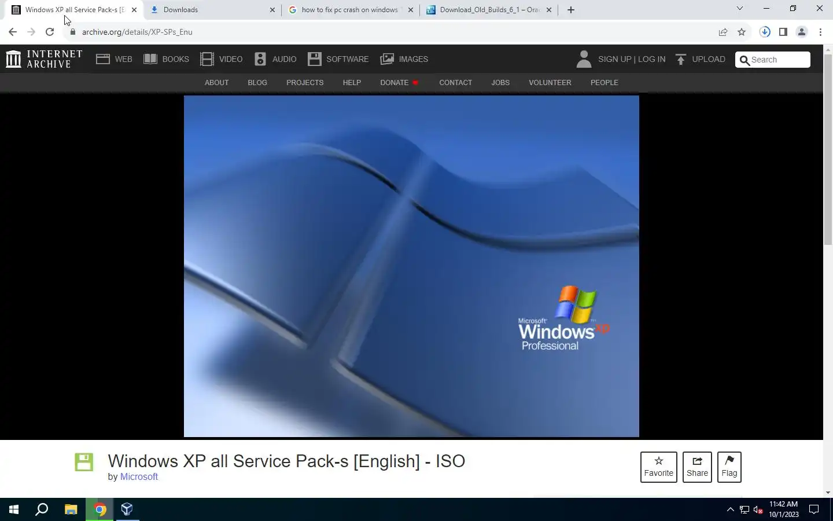Click the UPLOAD button
This screenshot has width=833, height=521.
(x=700, y=59)
